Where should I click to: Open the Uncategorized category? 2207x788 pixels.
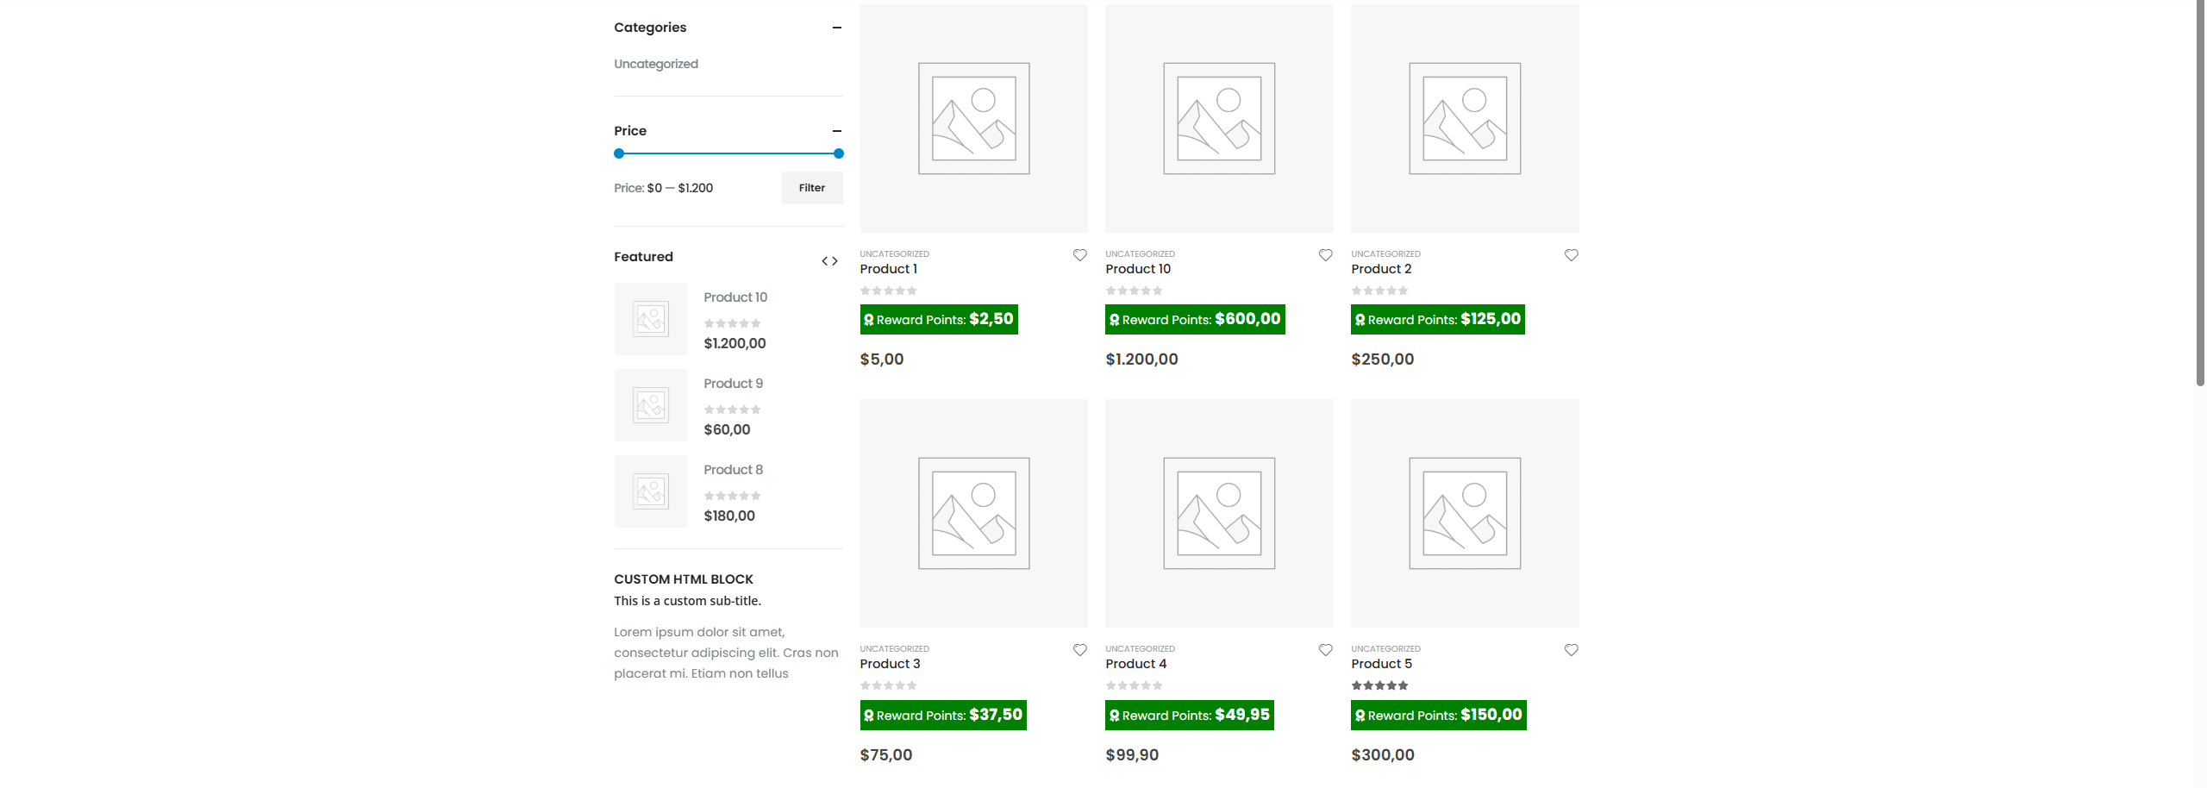(x=656, y=63)
